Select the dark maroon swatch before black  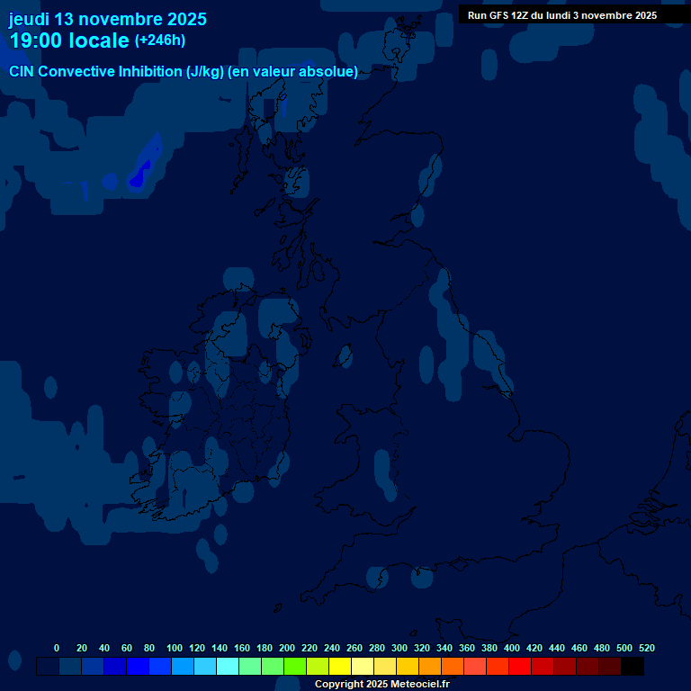point(610,667)
